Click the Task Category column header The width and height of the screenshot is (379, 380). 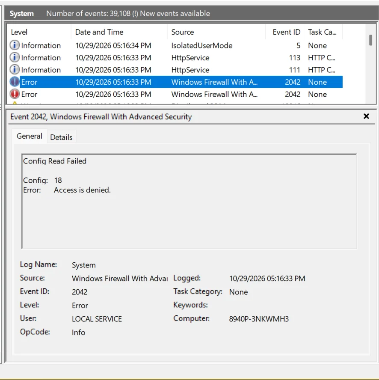323,32
